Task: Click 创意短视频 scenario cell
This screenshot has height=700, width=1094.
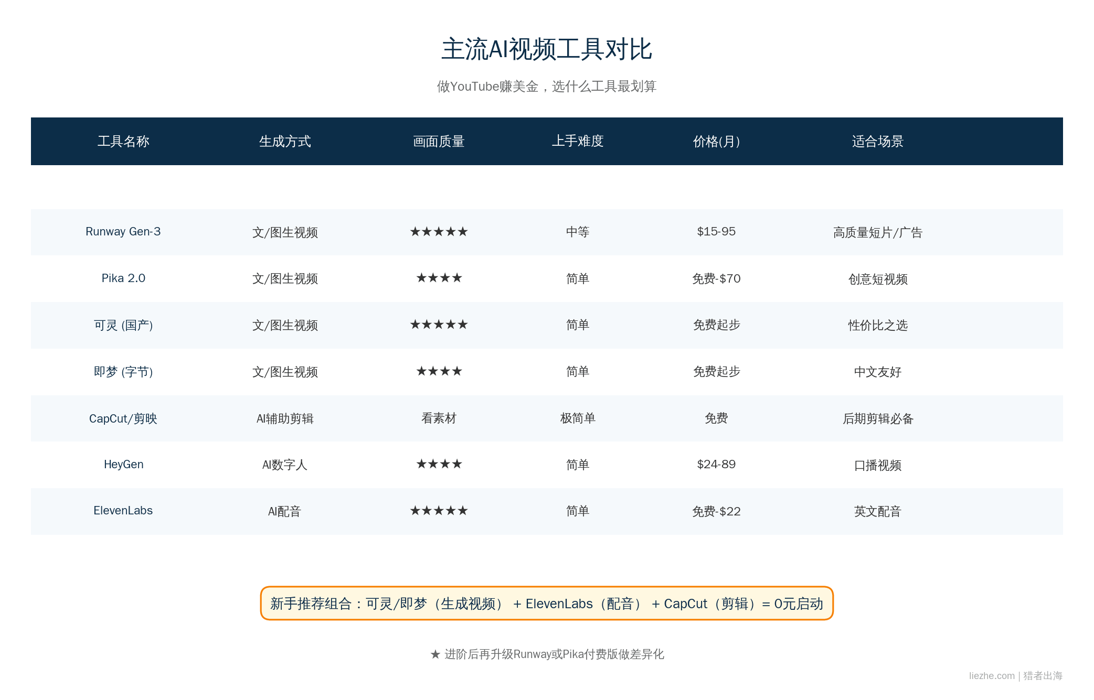Action: click(878, 279)
